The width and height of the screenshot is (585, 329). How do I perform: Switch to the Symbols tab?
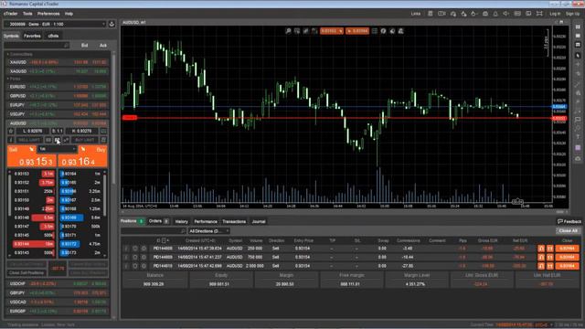pyautogui.click(x=11, y=36)
